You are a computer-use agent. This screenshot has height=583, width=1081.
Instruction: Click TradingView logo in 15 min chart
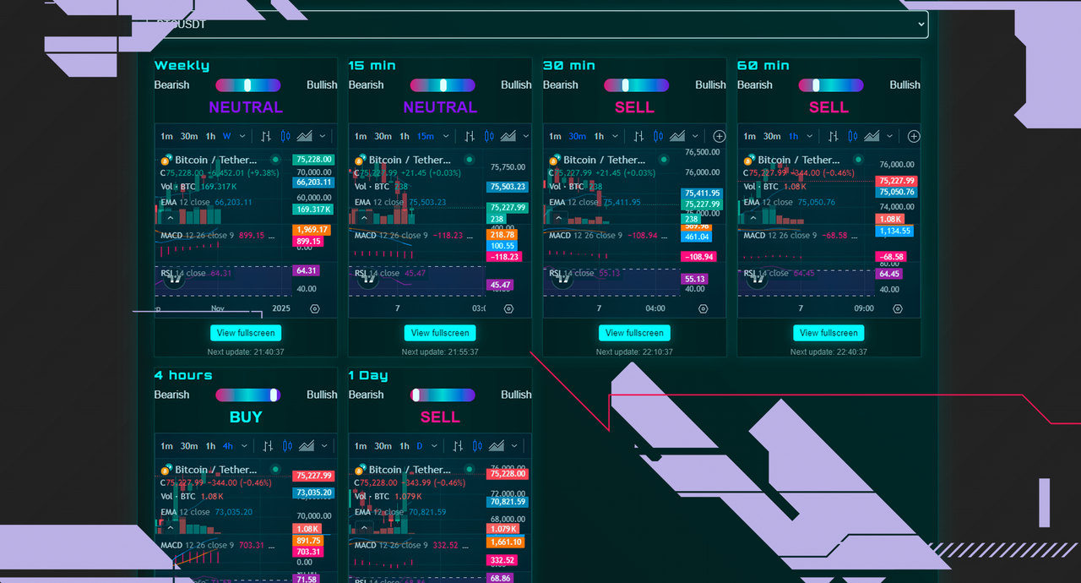point(367,278)
